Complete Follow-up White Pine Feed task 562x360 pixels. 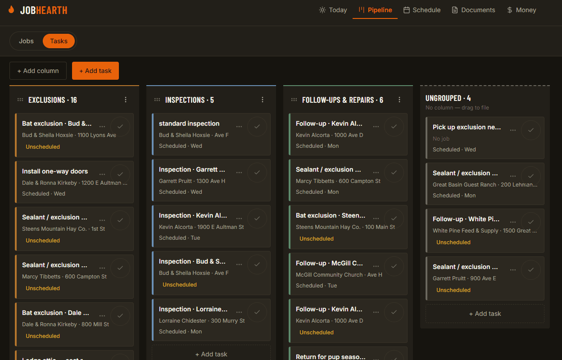tap(531, 222)
